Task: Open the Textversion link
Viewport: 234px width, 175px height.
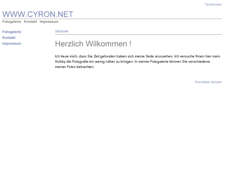Action: click(213, 4)
